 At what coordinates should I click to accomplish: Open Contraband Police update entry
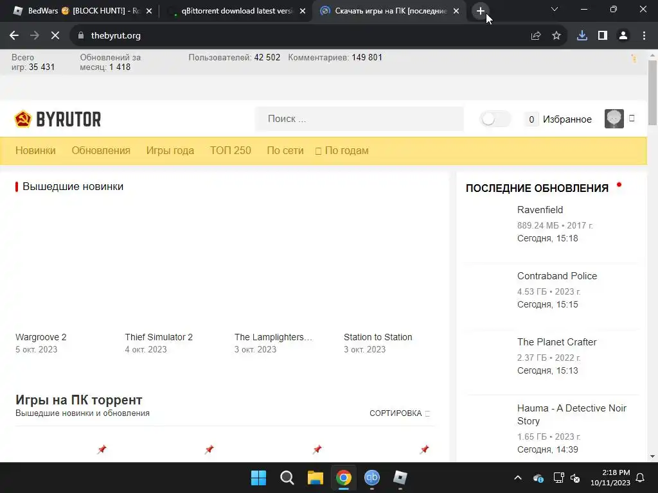tap(557, 276)
